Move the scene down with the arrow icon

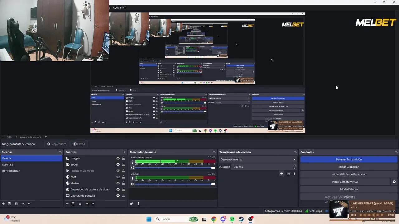(29, 204)
